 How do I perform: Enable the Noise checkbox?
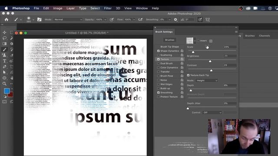point(158,80)
